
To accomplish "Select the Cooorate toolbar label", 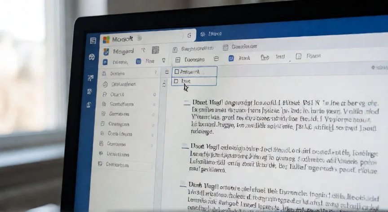I will coord(194,60).
